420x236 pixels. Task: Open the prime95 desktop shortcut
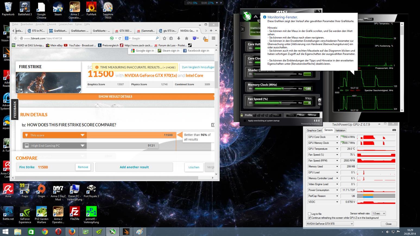91,215
